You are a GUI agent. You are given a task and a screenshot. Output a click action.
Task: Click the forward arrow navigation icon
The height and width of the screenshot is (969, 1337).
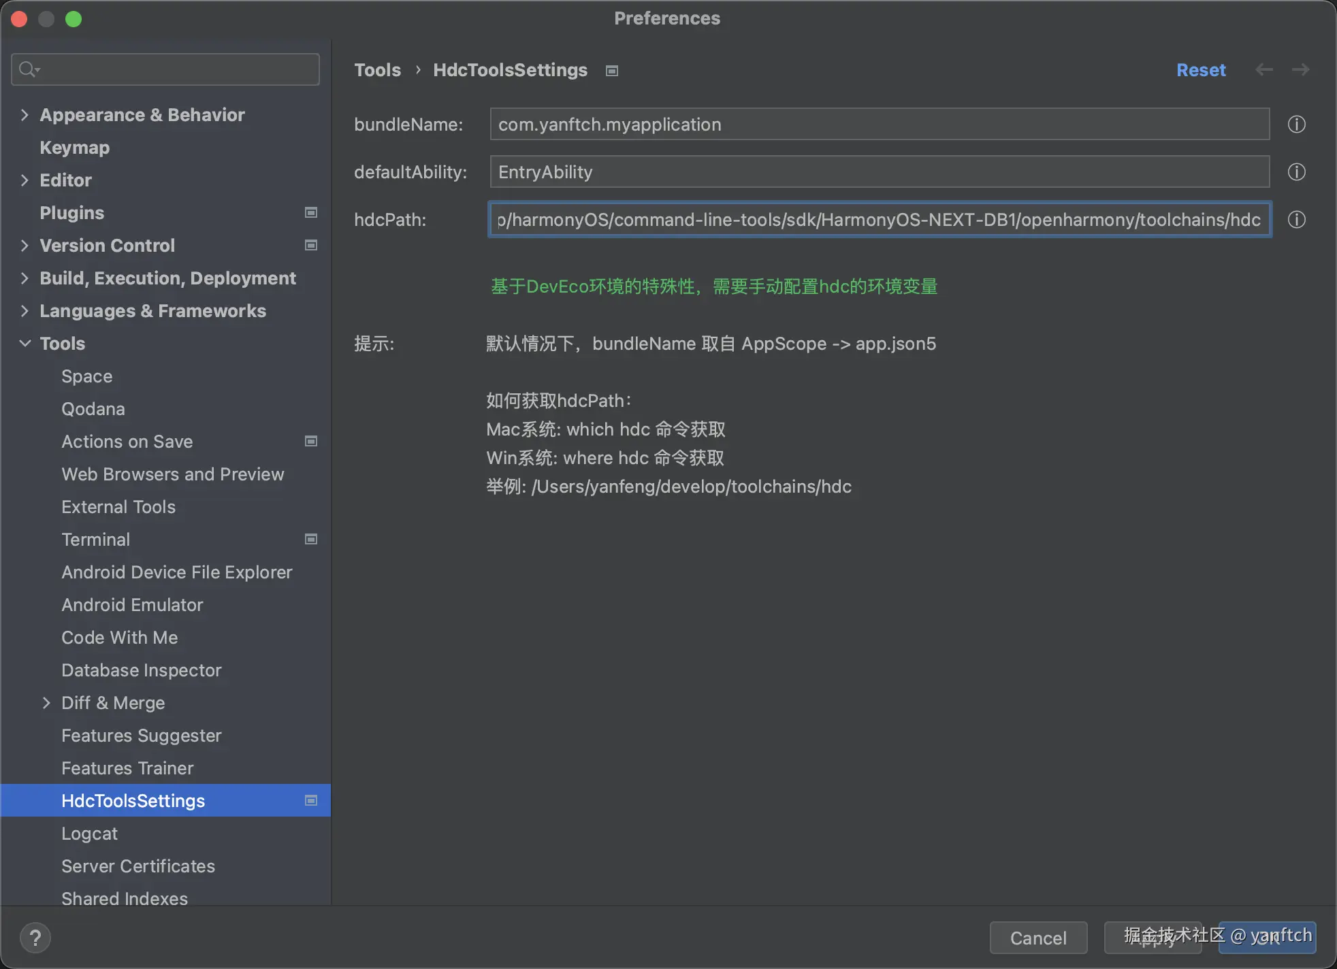click(1300, 70)
